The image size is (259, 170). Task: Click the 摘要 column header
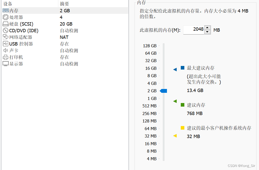point(64,4)
